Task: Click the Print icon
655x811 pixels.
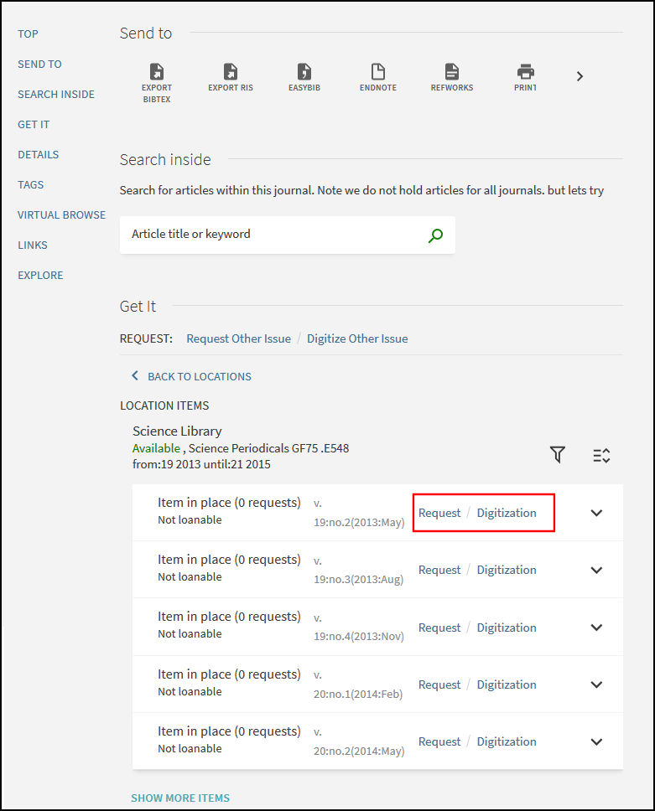Action: pos(526,71)
